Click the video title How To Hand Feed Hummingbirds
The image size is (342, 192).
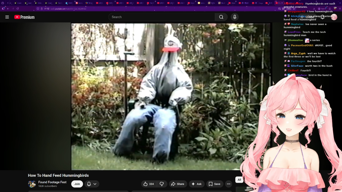tap(58, 176)
